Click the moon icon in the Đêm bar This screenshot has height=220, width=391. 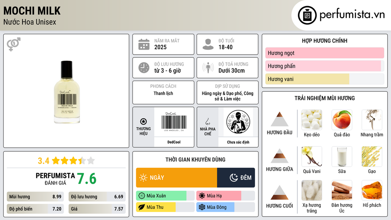tap(234, 178)
